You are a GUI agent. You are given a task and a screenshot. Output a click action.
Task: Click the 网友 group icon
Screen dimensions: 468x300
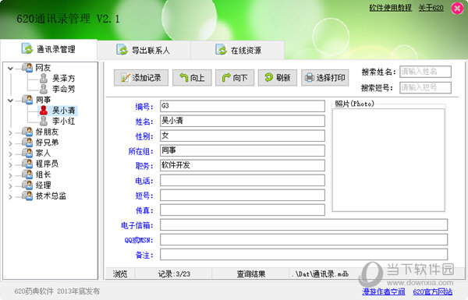coord(27,68)
